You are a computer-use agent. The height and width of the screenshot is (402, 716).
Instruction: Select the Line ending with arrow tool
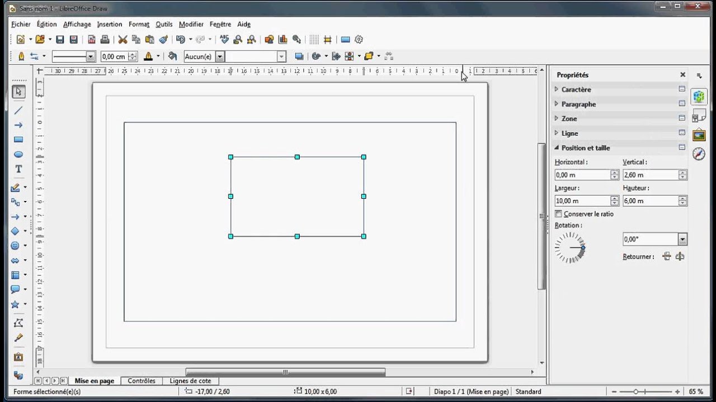18,125
